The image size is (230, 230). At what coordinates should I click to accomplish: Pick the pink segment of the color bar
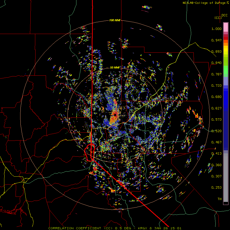[226, 27]
